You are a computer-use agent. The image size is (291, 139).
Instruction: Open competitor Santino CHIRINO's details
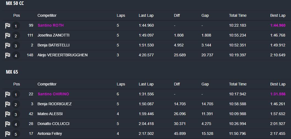tap(53, 94)
